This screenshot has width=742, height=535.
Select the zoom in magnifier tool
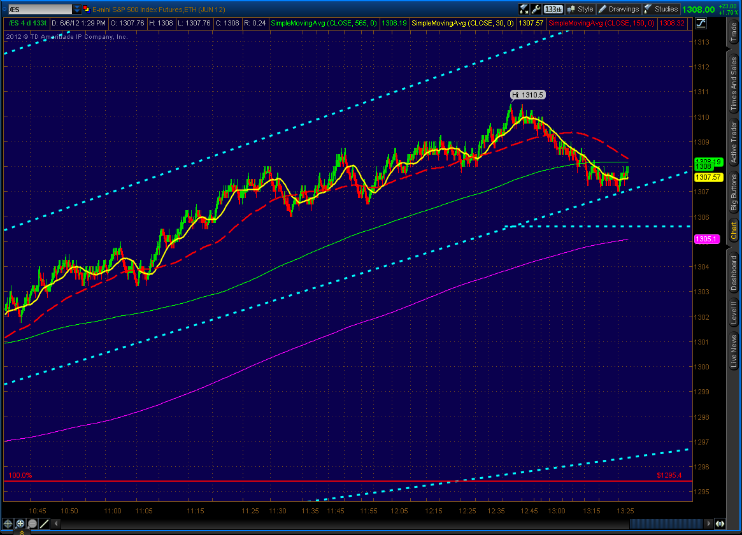pos(20,524)
